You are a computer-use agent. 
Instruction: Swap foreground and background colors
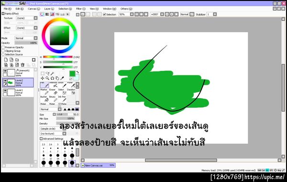(x=77, y=72)
